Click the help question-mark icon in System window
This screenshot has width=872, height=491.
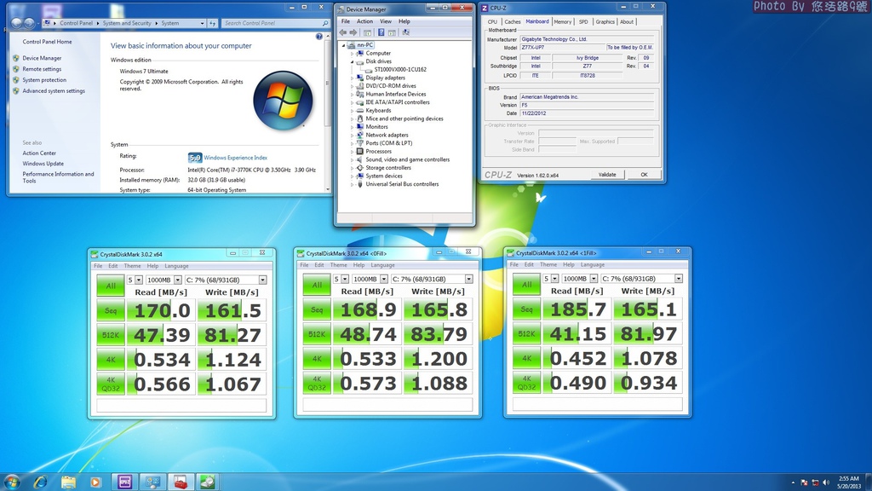tap(319, 36)
